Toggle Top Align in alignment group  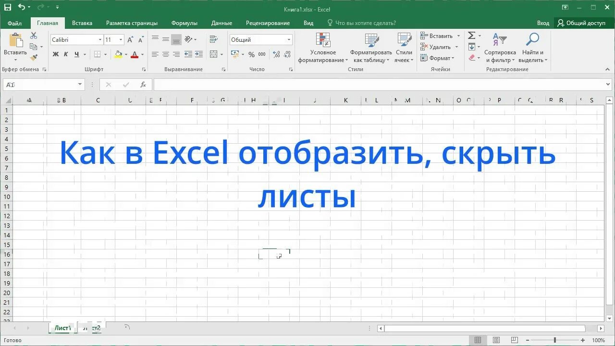[x=155, y=39]
